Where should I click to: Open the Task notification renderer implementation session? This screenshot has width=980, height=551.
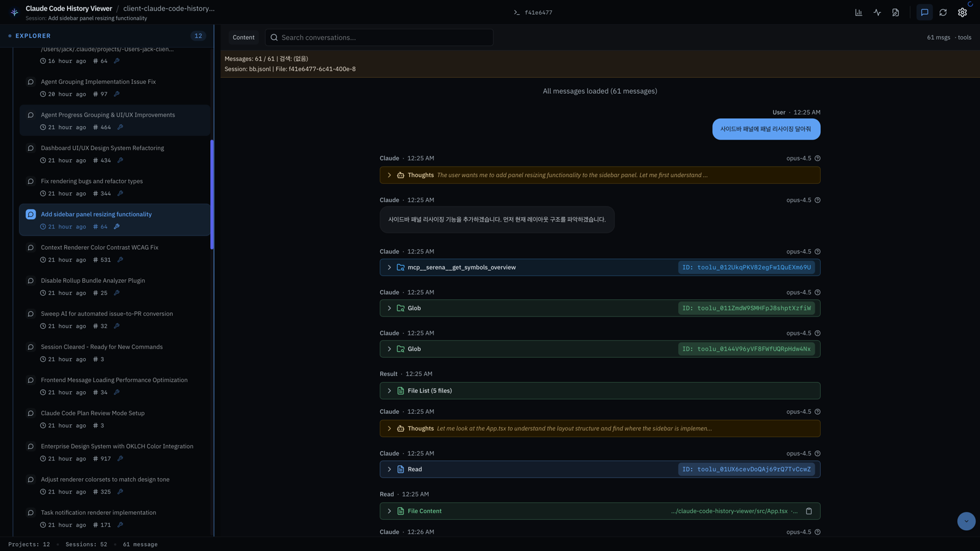tap(115, 519)
